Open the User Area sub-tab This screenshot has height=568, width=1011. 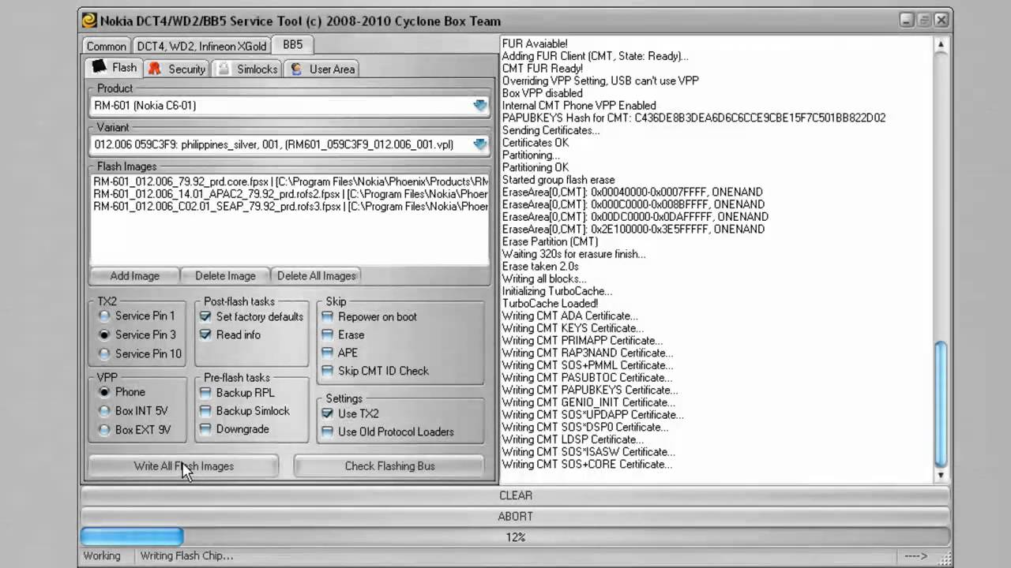(x=322, y=69)
